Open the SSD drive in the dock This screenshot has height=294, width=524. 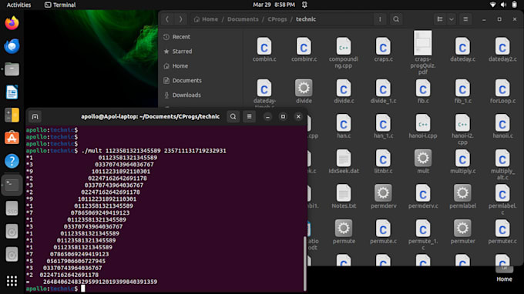(x=12, y=209)
